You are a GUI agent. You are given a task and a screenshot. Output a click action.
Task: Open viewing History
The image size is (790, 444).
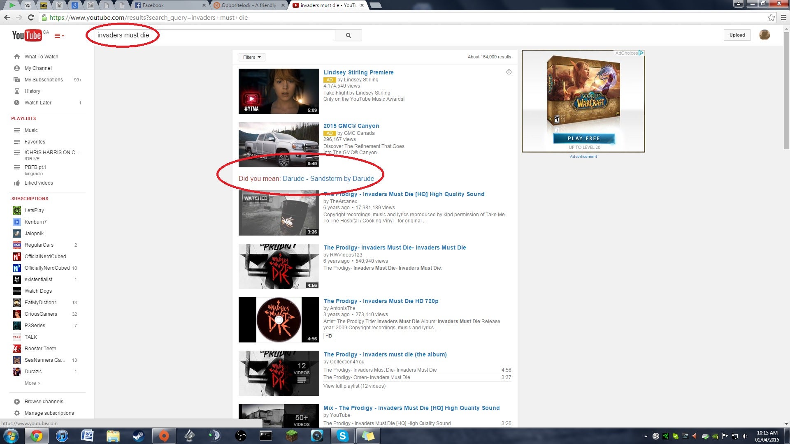pyautogui.click(x=32, y=91)
